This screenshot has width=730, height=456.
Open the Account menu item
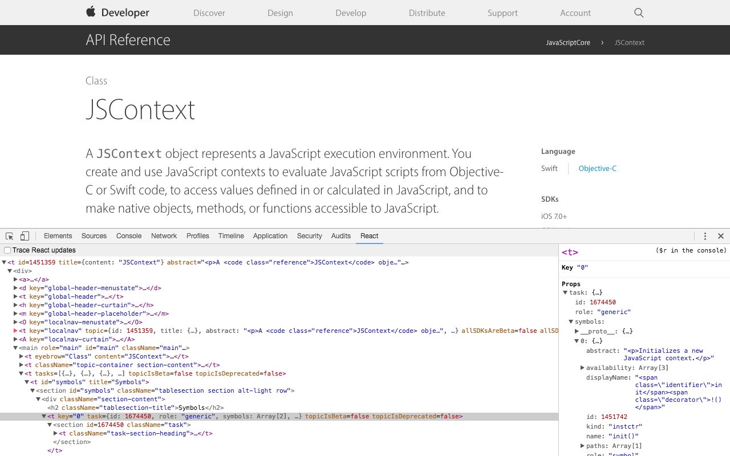(575, 13)
